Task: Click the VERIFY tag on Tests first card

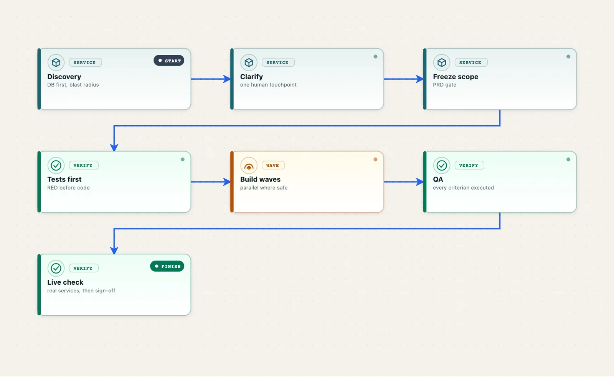Action: (x=84, y=166)
